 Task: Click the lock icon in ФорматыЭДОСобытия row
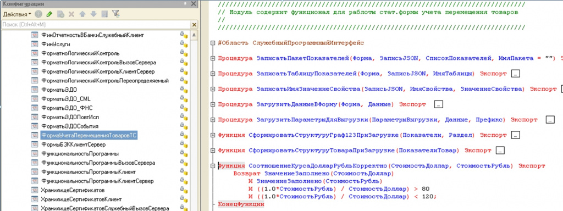pos(184,126)
